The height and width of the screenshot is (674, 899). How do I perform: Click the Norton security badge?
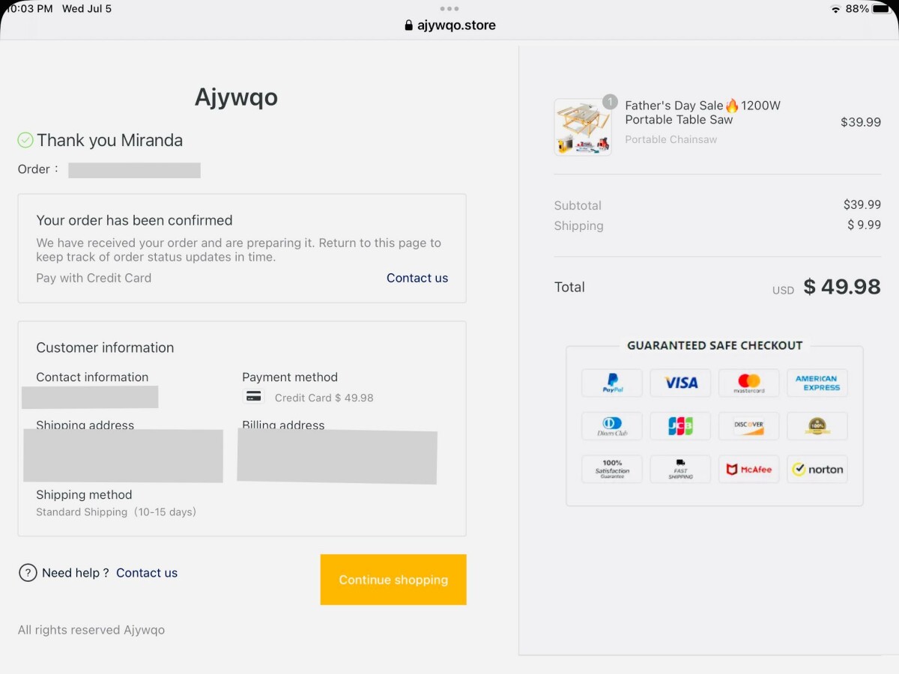[x=817, y=470]
